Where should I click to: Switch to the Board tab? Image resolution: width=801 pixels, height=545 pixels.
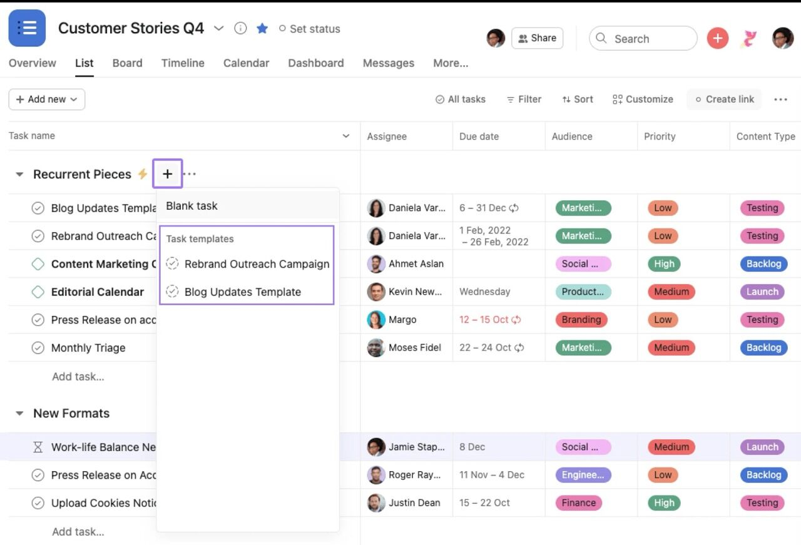(127, 63)
